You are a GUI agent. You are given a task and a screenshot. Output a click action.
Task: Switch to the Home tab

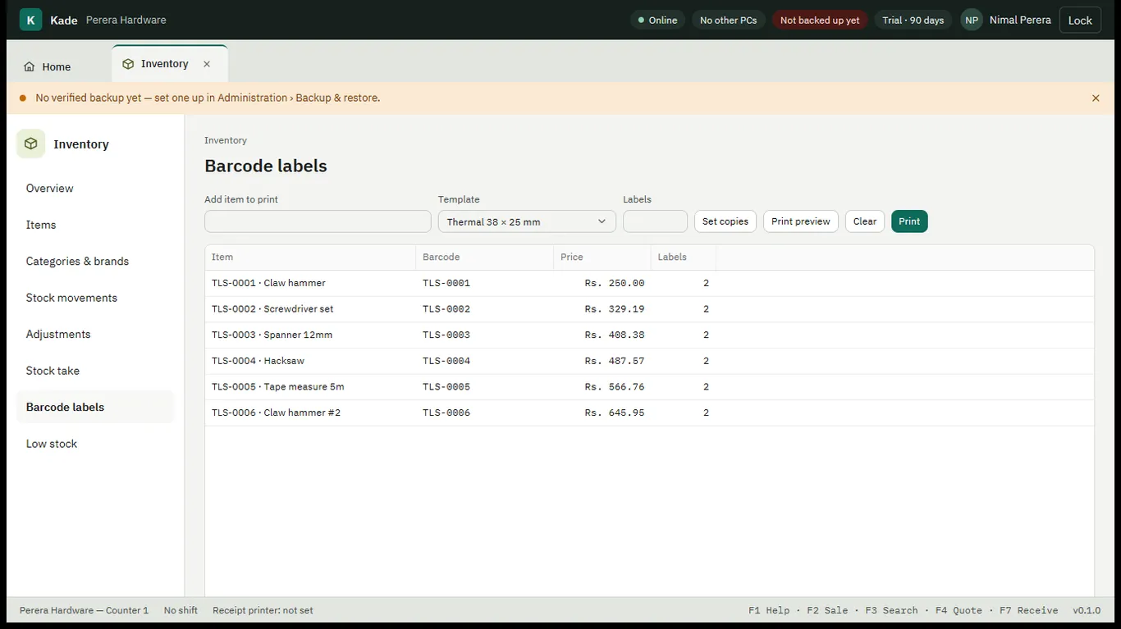coord(48,66)
